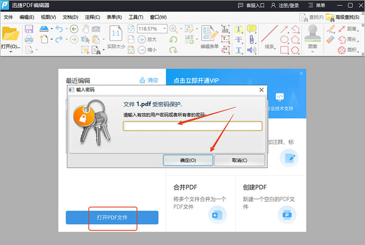Select the oval shape tool

coord(284,39)
